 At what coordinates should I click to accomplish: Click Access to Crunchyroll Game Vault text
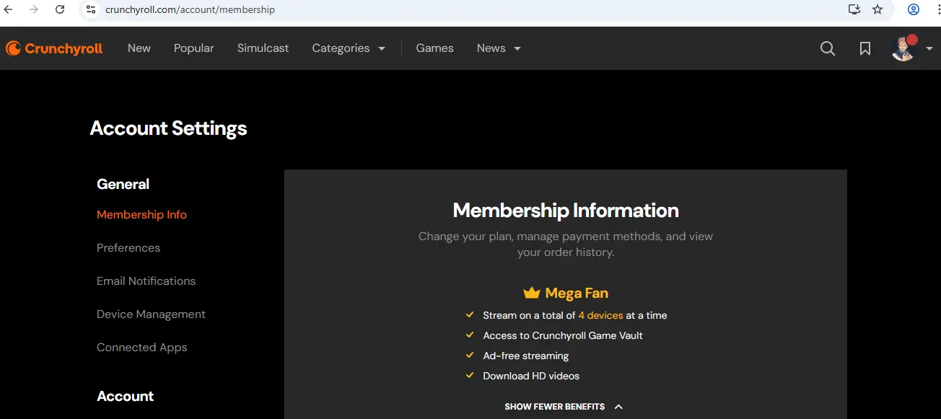[563, 335]
